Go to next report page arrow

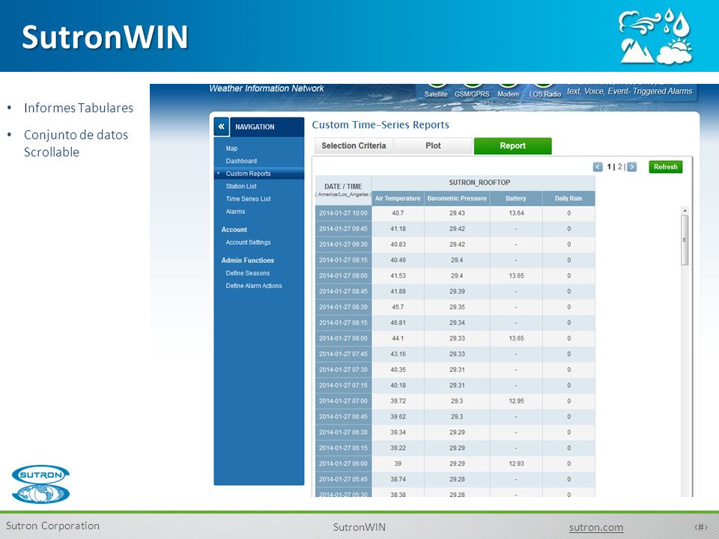point(632,167)
